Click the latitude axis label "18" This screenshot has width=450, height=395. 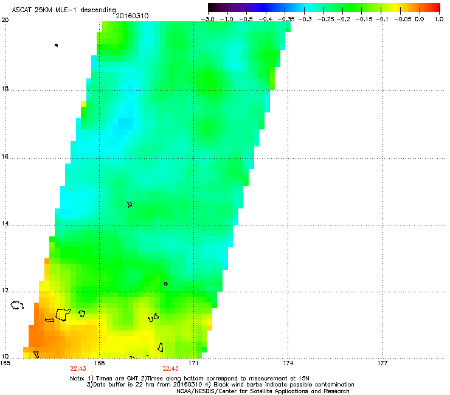coord(5,88)
